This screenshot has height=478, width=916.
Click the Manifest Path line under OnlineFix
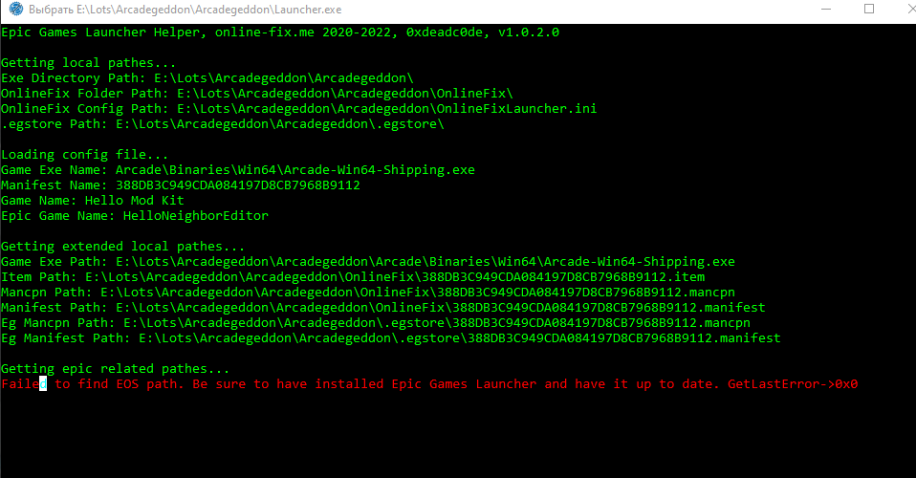coord(383,308)
